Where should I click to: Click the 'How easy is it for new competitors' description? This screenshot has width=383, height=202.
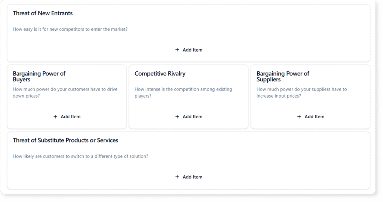pyautogui.click(x=70, y=29)
